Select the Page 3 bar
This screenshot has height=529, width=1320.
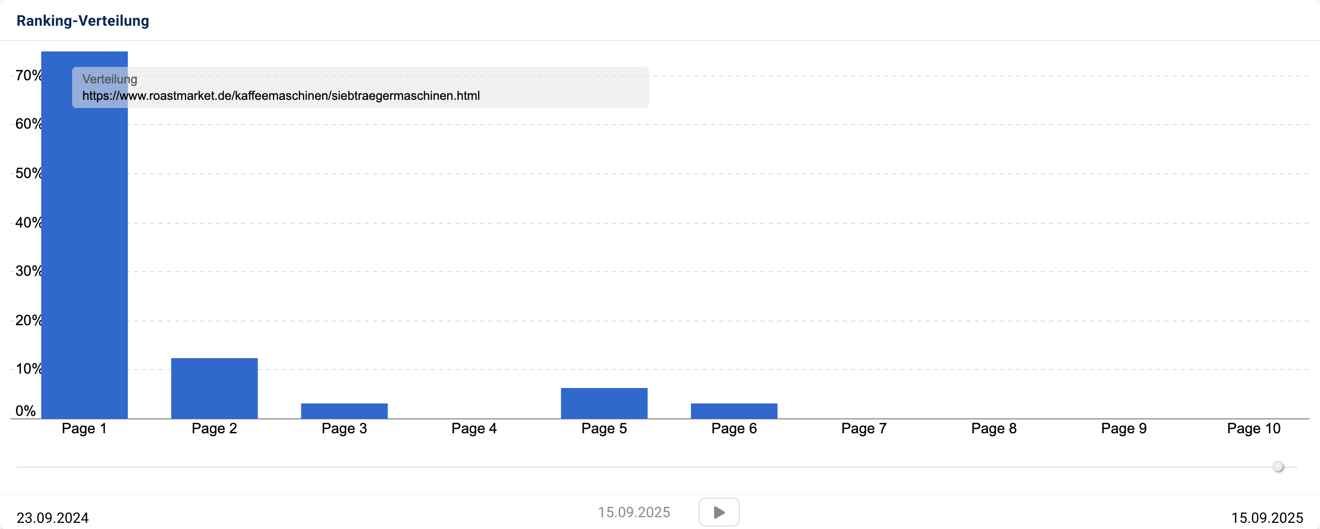[344, 411]
